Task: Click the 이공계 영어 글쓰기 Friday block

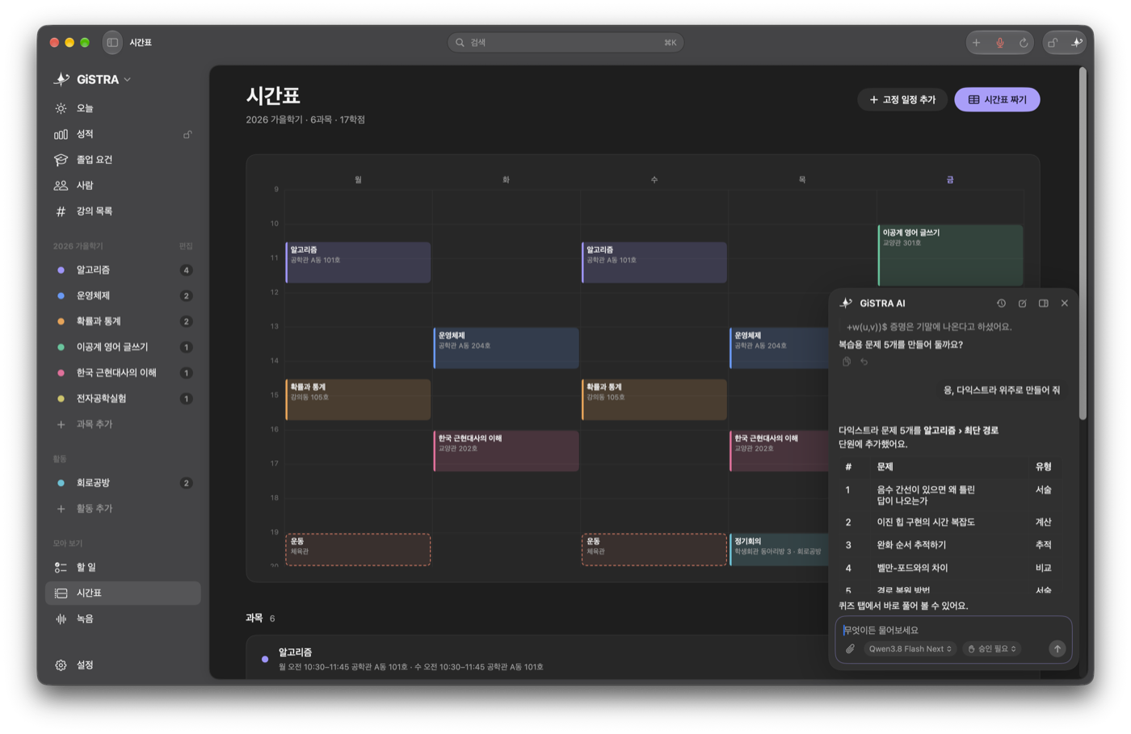Action: pyautogui.click(x=950, y=255)
